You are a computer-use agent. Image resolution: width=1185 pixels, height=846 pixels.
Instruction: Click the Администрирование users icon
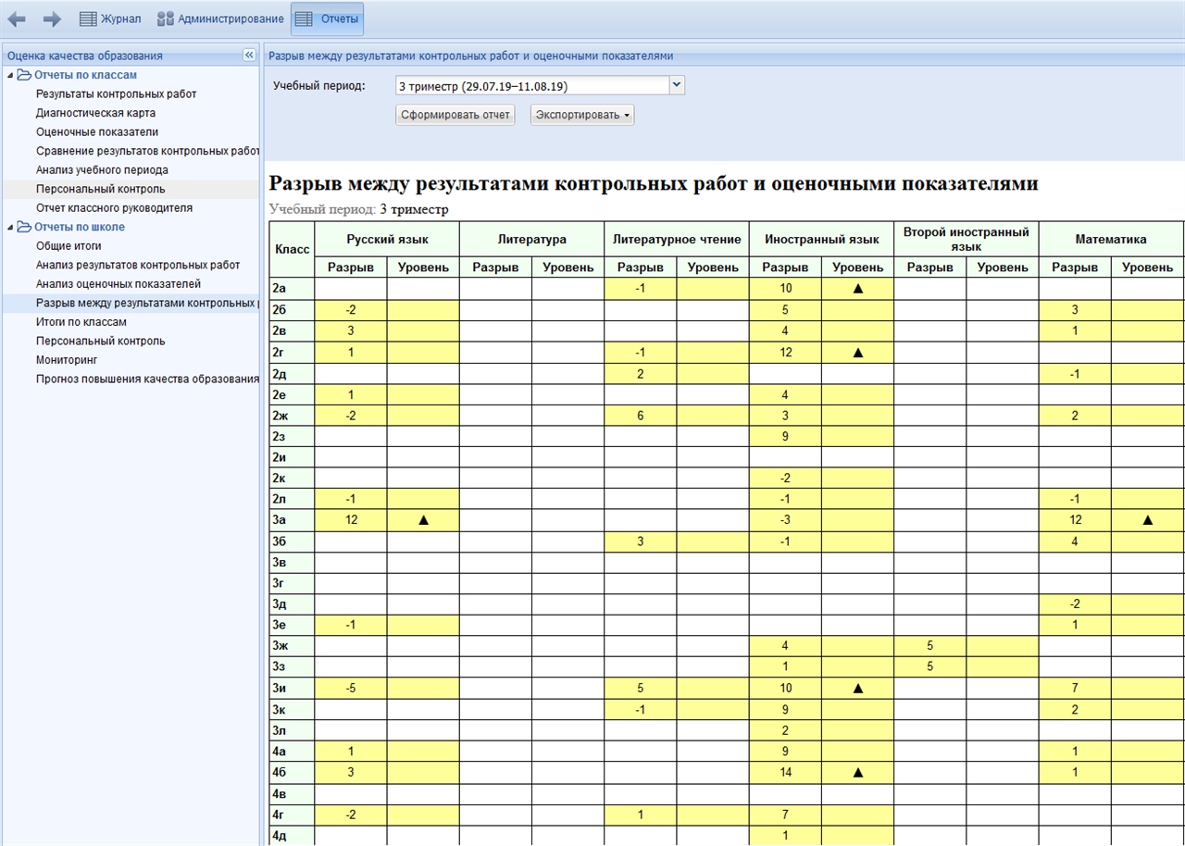click(x=165, y=19)
